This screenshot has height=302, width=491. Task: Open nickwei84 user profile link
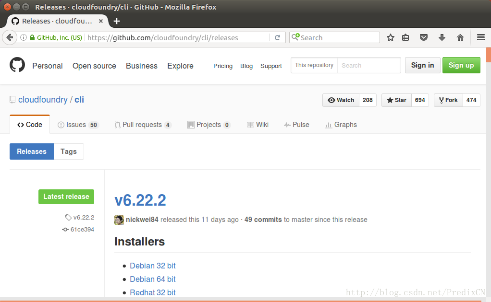142,220
